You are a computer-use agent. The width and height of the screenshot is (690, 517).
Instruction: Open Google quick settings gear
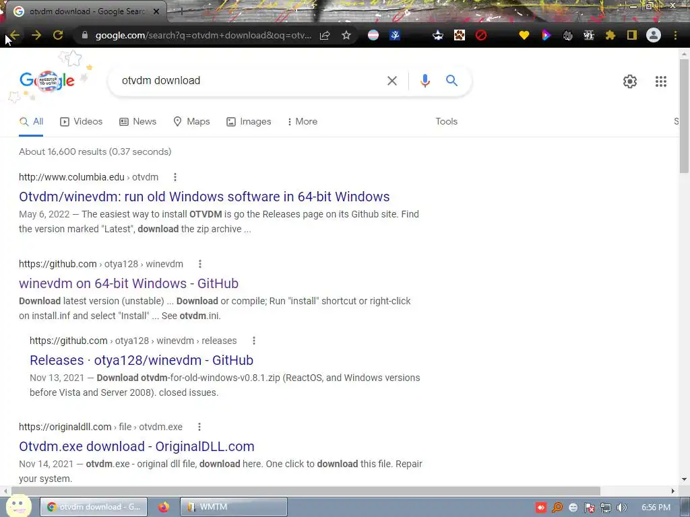tap(630, 81)
